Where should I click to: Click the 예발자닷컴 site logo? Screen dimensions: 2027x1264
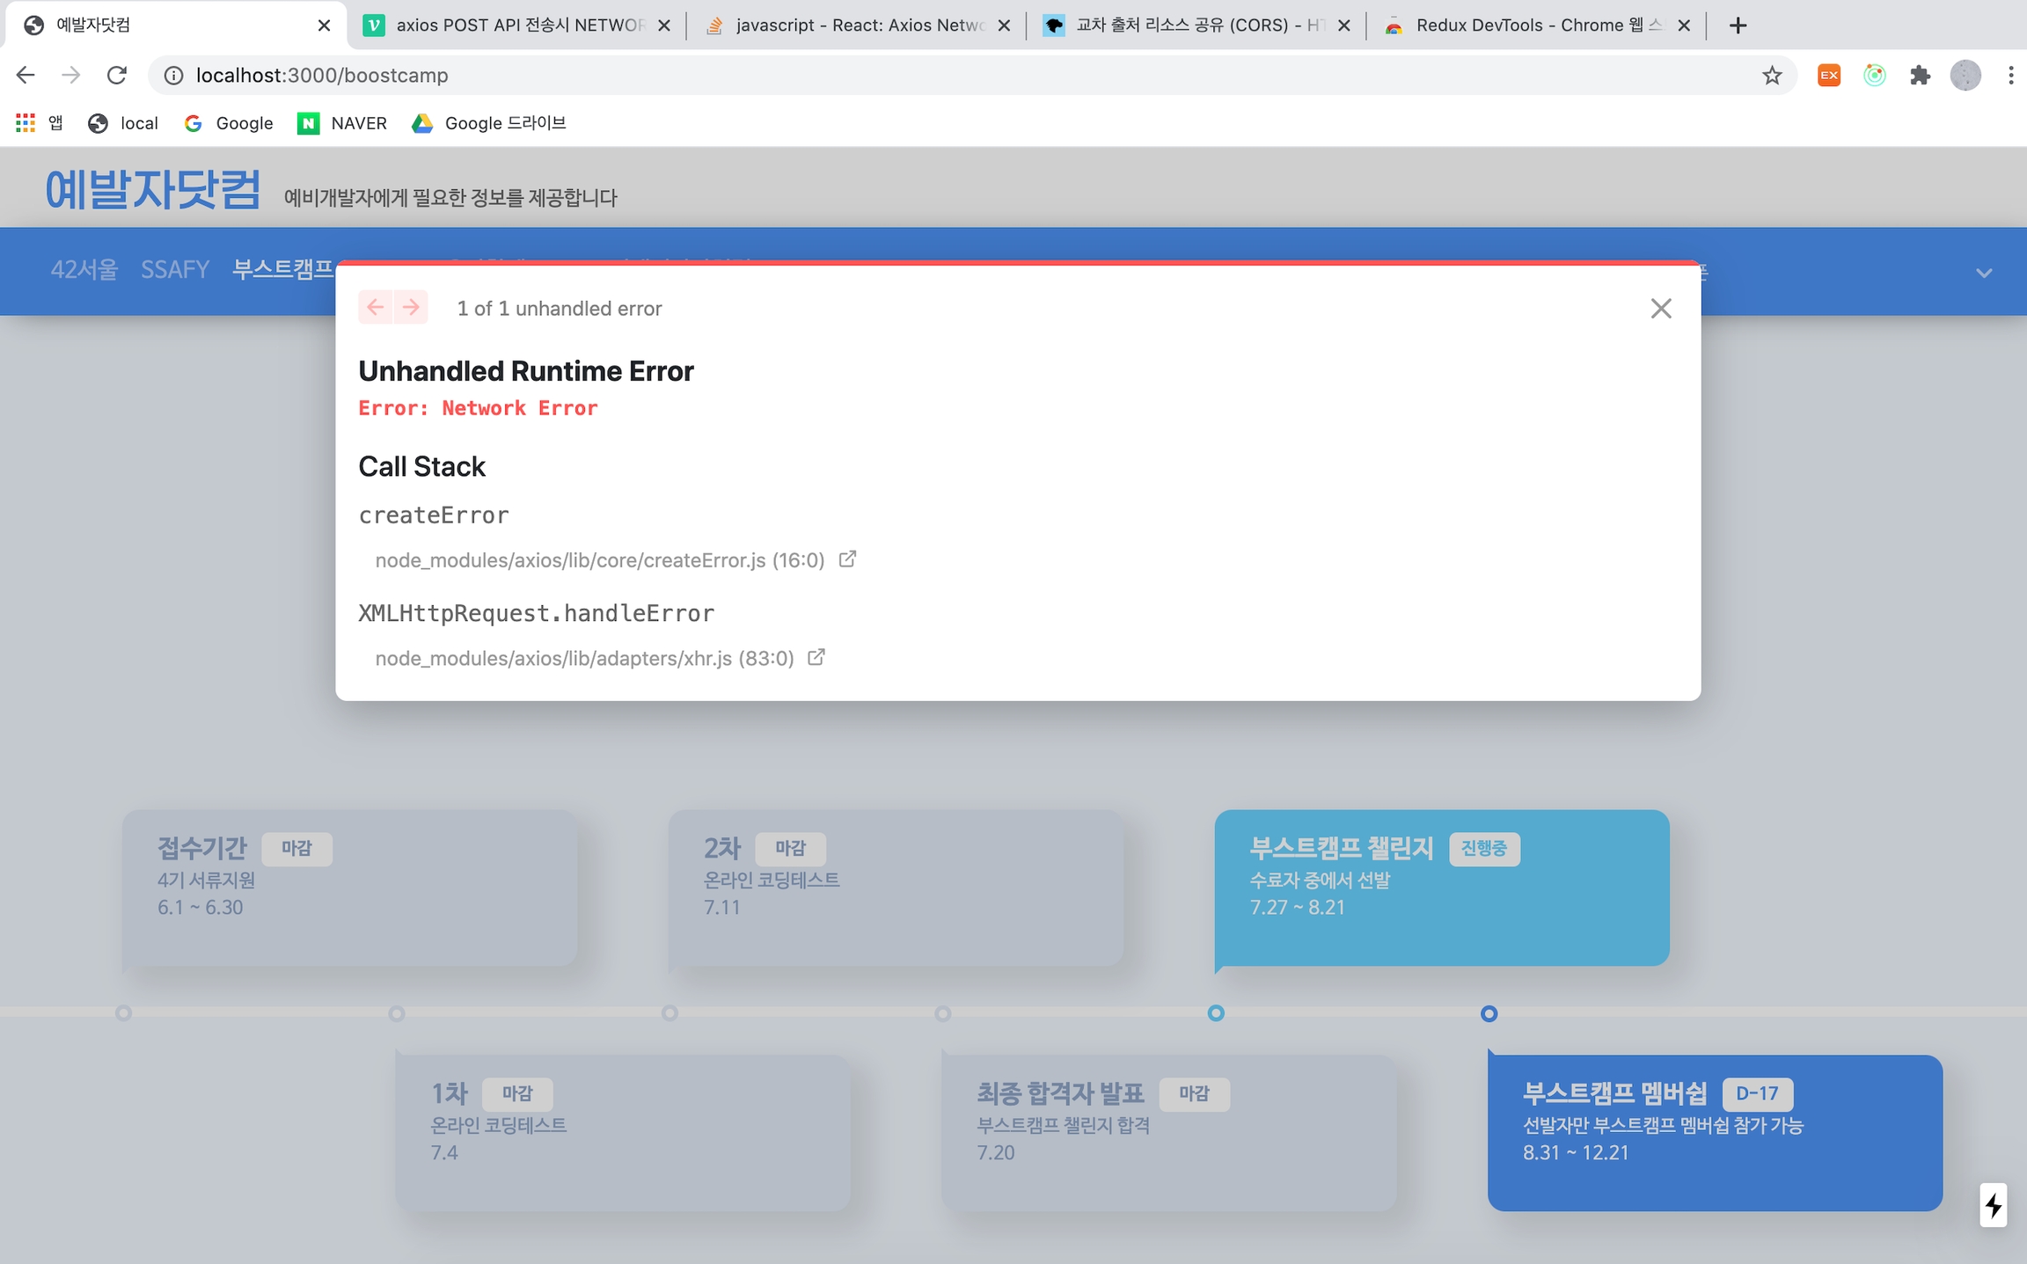(x=153, y=189)
